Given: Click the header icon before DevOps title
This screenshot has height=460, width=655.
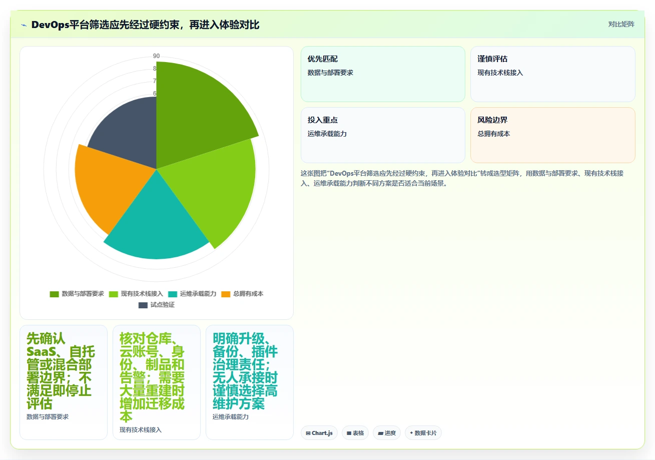Looking at the screenshot, I should click(24, 25).
